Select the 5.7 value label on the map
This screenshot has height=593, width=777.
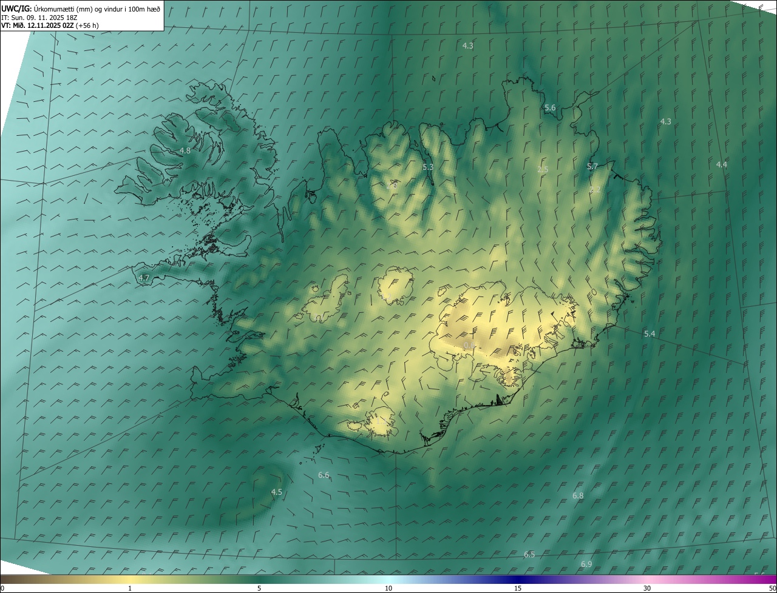(592, 166)
